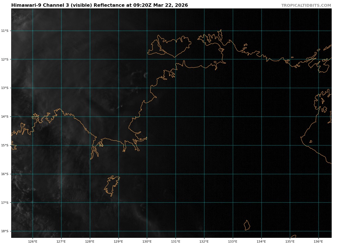
Task: Select the 16°S latitude axis label
Action: 5,174
